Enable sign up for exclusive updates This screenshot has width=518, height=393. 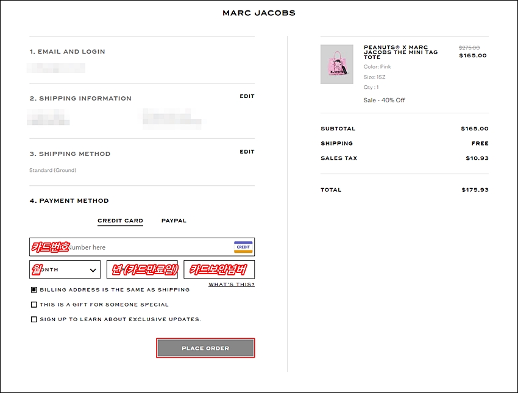34,319
